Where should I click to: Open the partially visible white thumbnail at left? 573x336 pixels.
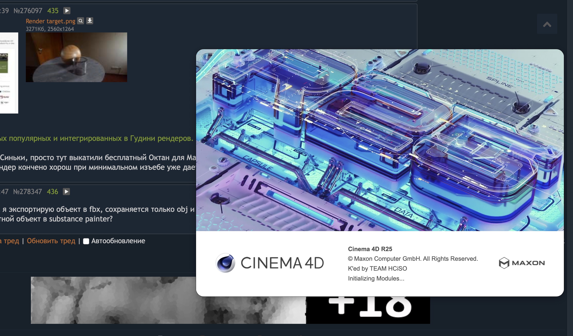pos(9,73)
